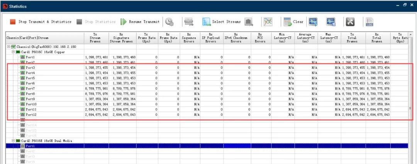Click the wrench tools icon in toolbar

(350, 22)
